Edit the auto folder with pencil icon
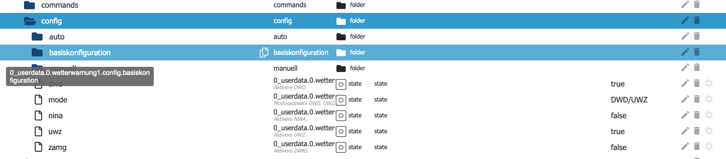This screenshot has height=159, width=726. point(685,36)
